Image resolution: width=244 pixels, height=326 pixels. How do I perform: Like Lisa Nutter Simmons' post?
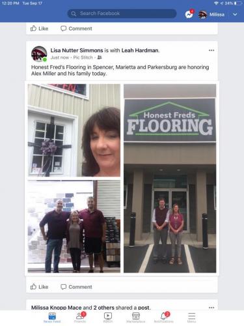[39, 287]
